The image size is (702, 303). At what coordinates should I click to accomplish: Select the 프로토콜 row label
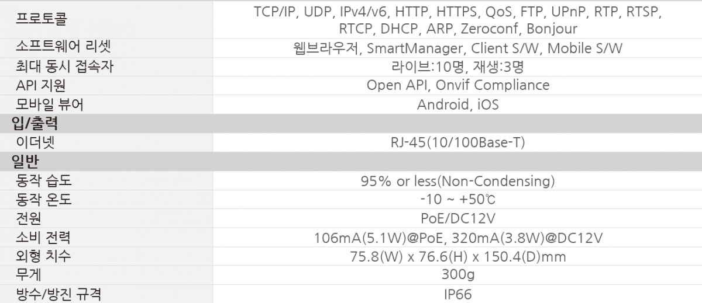pyautogui.click(x=42, y=20)
